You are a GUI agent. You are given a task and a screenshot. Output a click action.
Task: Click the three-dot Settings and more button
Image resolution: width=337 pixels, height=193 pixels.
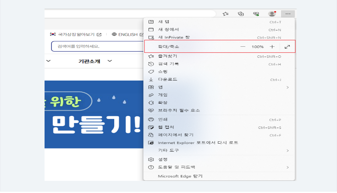click(x=288, y=14)
